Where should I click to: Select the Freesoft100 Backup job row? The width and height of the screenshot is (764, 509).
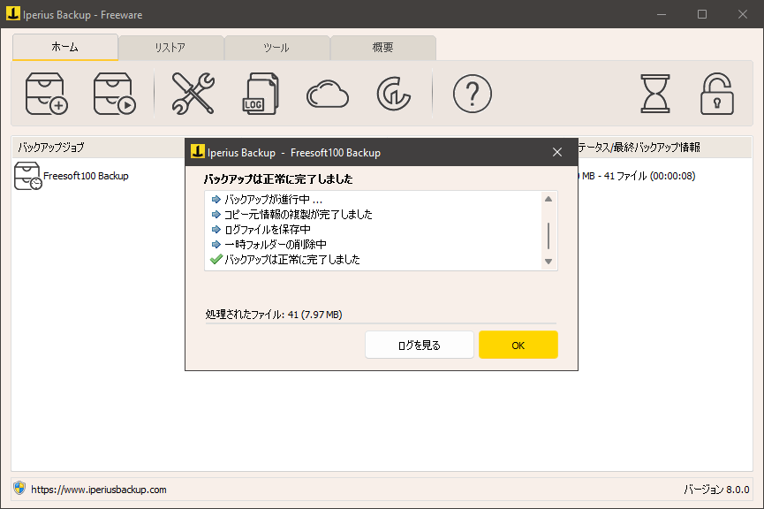[382, 176]
